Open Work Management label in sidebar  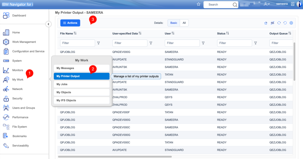24,42
